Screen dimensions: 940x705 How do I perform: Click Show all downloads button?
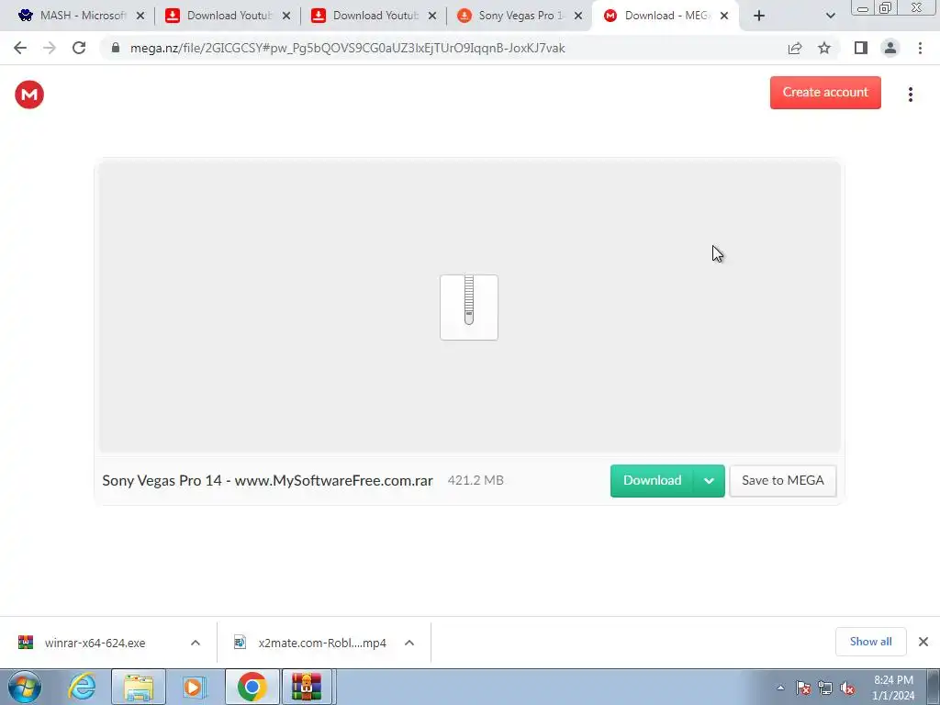coord(870,642)
